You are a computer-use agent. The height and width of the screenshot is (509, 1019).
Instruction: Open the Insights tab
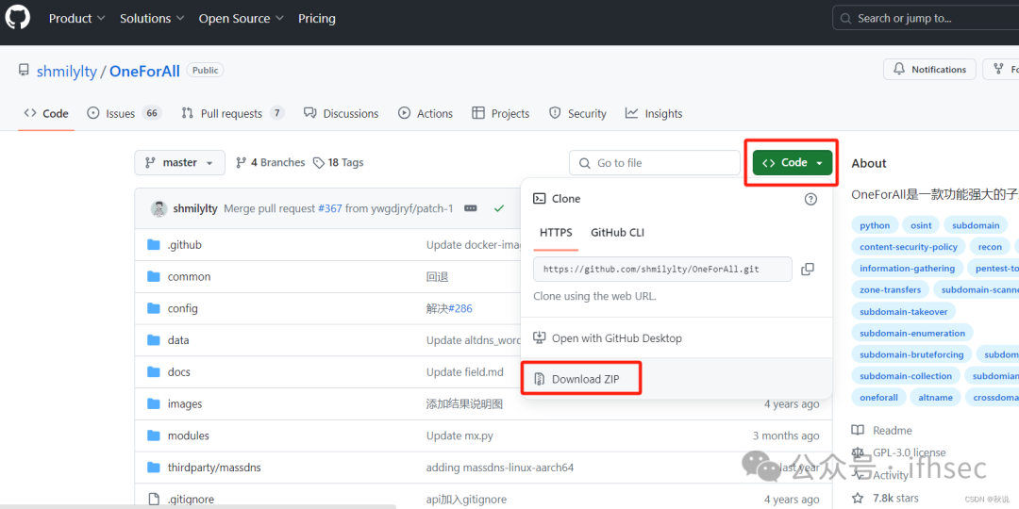(x=654, y=114)
